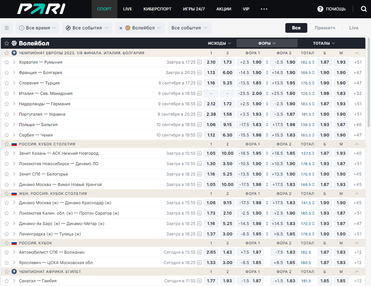Click the page vertical scrollbar

click(x=369, y=83)
